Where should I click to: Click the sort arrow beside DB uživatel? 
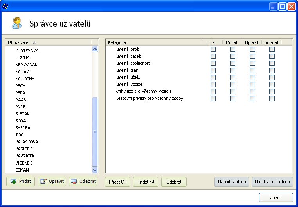pyautogui.click(x=34, y=42)
